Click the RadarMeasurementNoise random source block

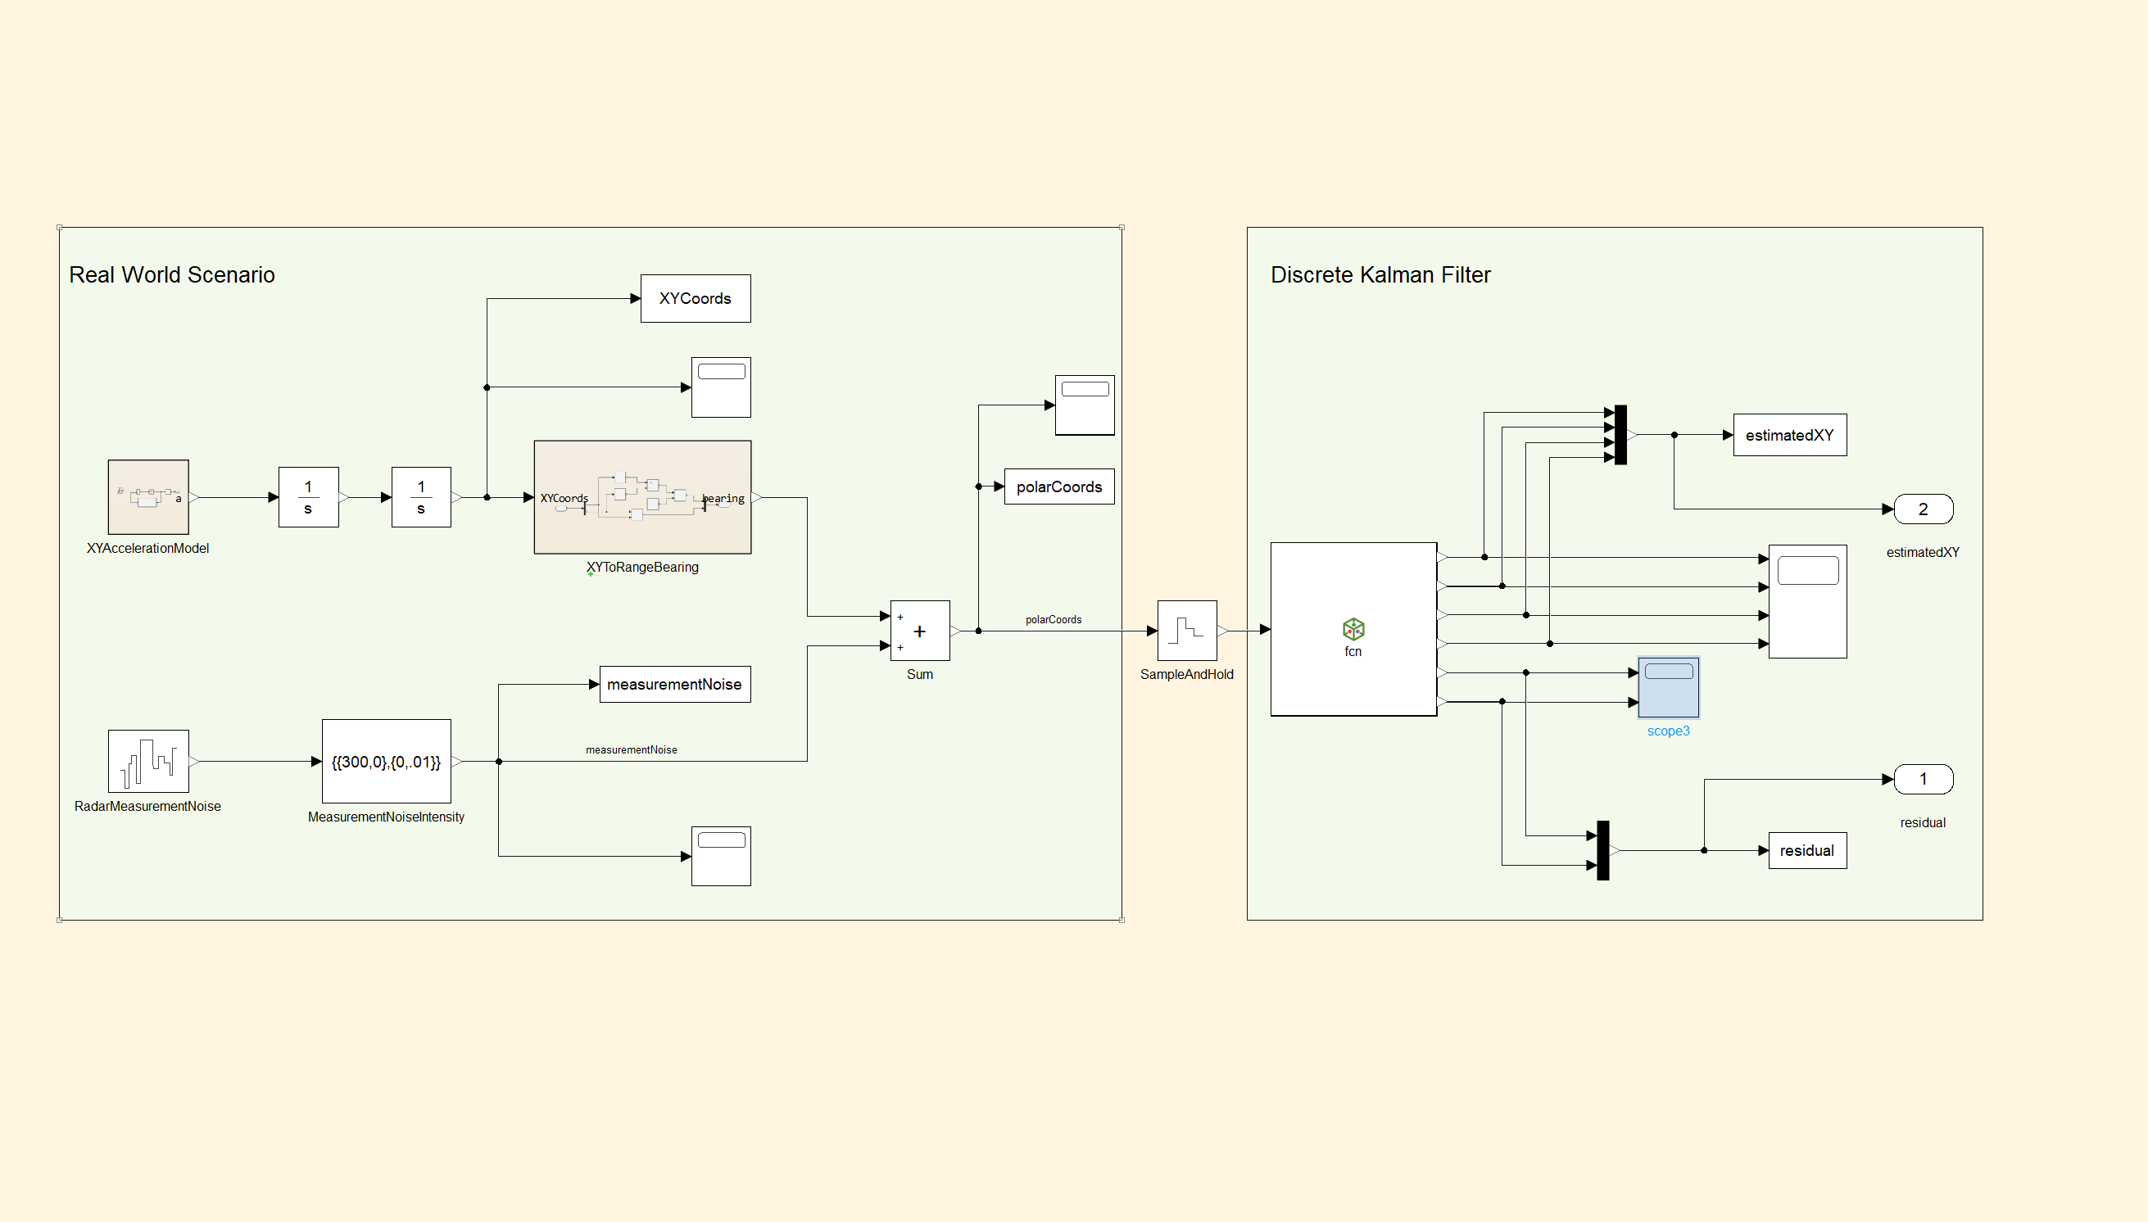(x=147, y=760)
